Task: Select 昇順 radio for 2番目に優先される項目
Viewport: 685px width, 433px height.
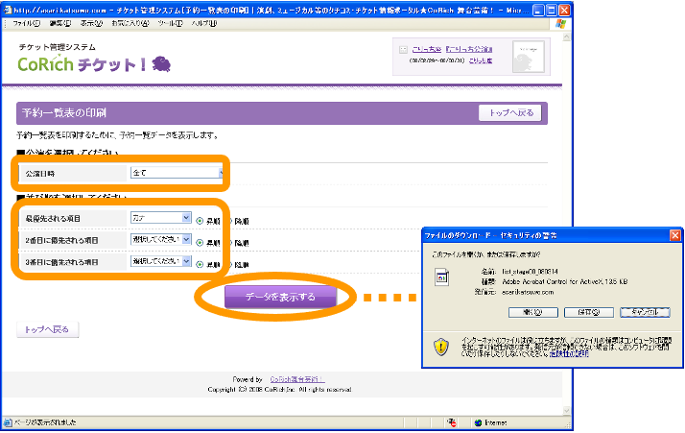Action: coord(201,240)
